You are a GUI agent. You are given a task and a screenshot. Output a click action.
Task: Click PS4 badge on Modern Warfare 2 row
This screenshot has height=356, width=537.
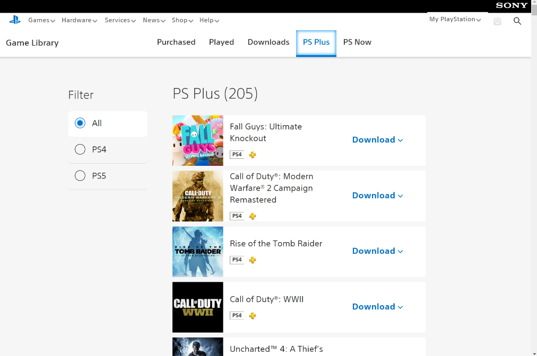tap(237, 216)
